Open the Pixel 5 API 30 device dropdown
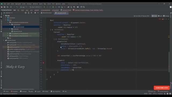The image size is (172, 97). point(35,7)
